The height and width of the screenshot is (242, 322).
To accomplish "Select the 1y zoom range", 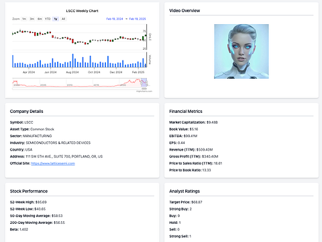I will pos(56,19).
